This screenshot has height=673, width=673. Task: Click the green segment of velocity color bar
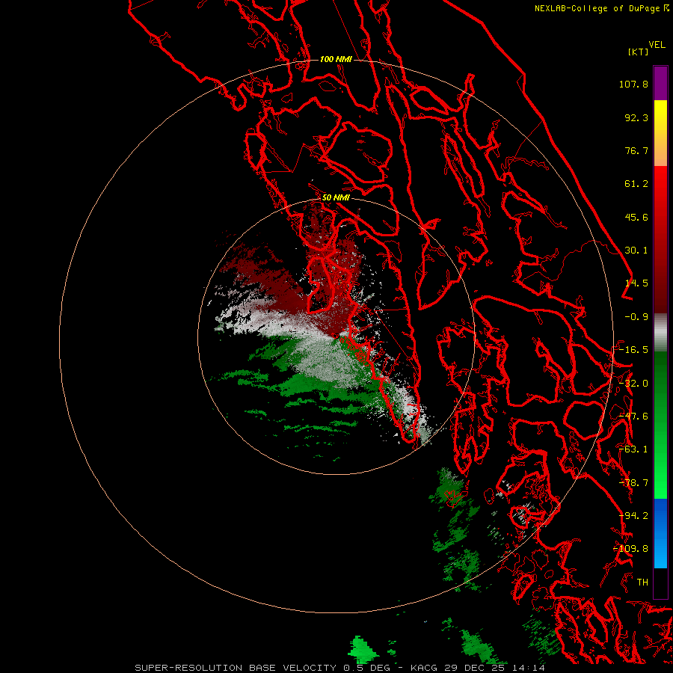click(x=660, y=425)
